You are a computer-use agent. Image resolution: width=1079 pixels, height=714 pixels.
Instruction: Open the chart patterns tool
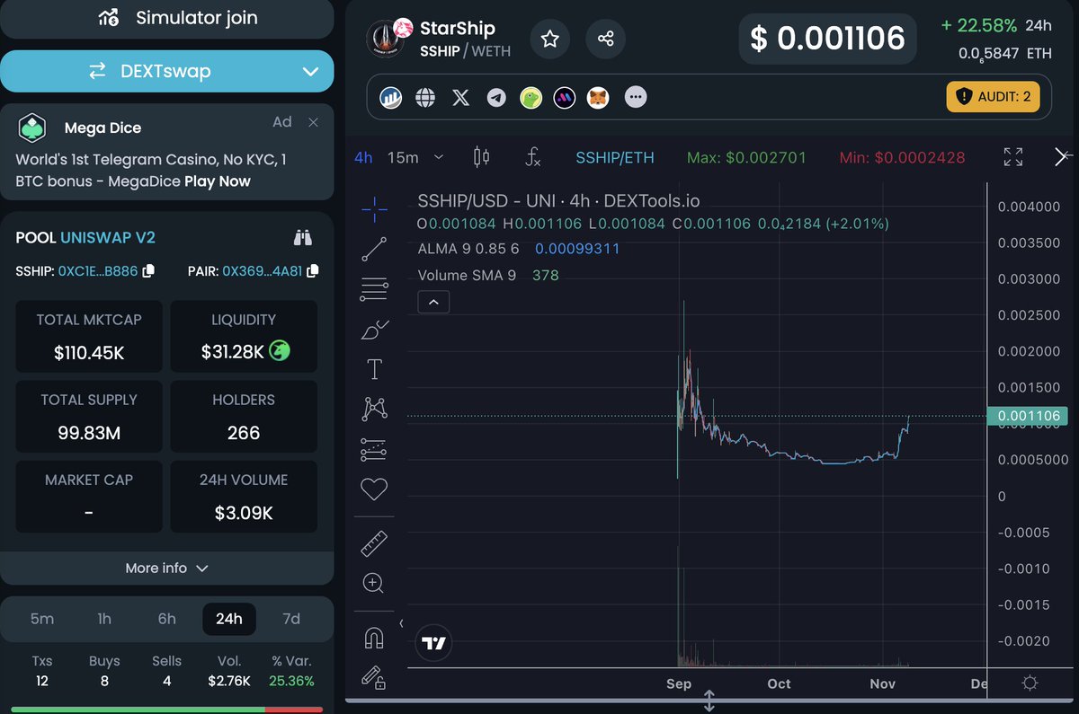(x=374, y=410)
